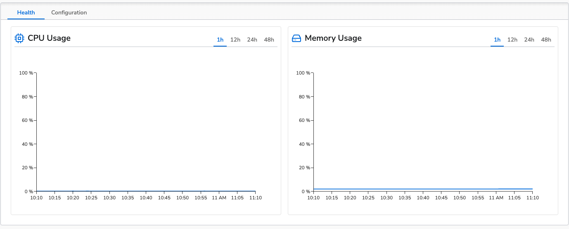Click 10:30 on the CPU chart axis
The width and height of the screenshot is (569, 229).
coord(109,198)
